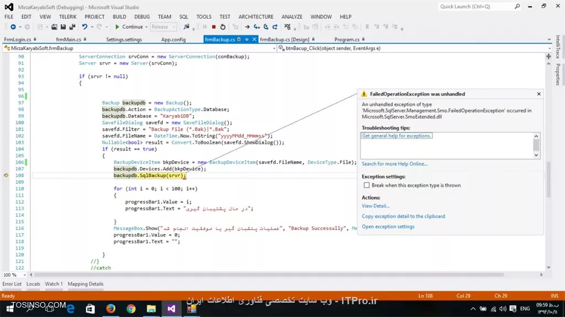Open the Visual Studio taskbar icon
The width and height of the screenshot is (565, 317).
[x=171, y=309]
